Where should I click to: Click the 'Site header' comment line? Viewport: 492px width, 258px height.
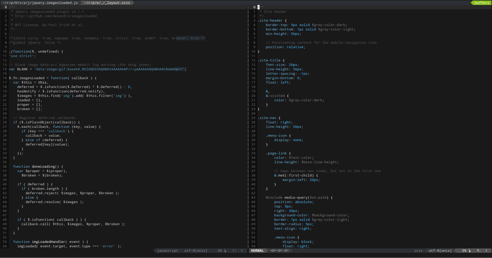(273, 11)
